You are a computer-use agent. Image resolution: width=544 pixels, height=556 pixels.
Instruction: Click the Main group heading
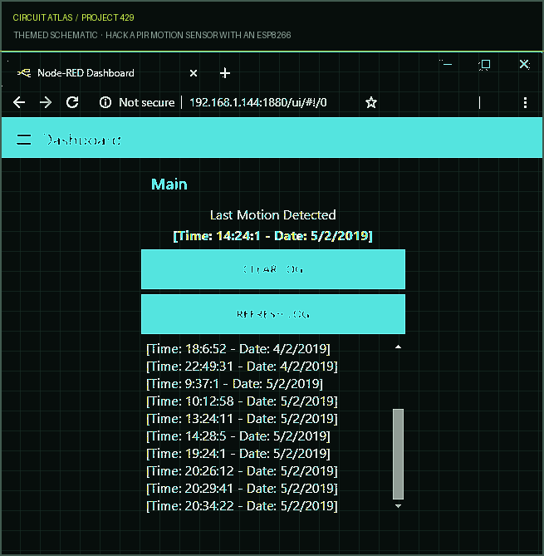coord(169,185)
